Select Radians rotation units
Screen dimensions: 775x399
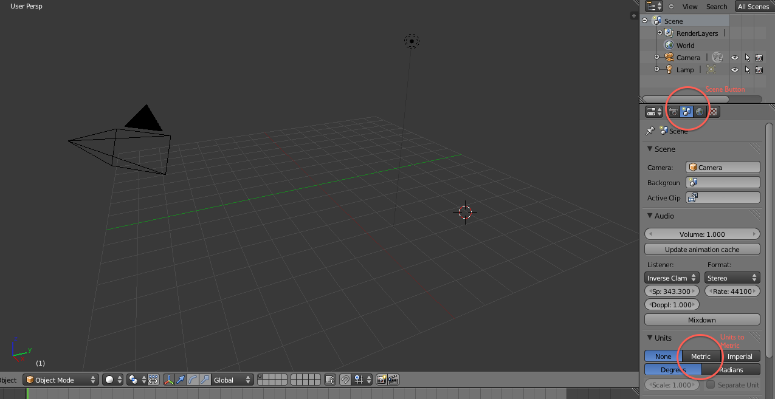(x=731, y=369)
